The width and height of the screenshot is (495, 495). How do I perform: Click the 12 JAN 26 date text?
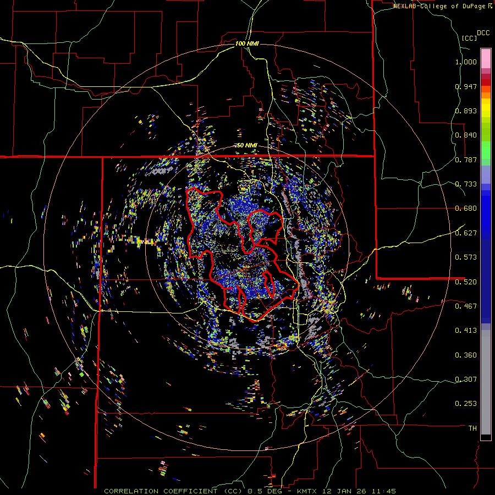[x=344, y=491]
